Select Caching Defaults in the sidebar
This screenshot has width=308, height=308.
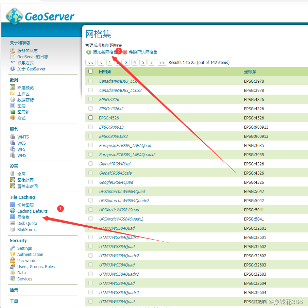(x=32, y=211)
